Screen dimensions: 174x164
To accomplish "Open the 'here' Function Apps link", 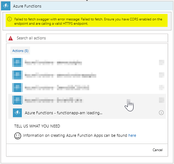I will coord(132,135).
